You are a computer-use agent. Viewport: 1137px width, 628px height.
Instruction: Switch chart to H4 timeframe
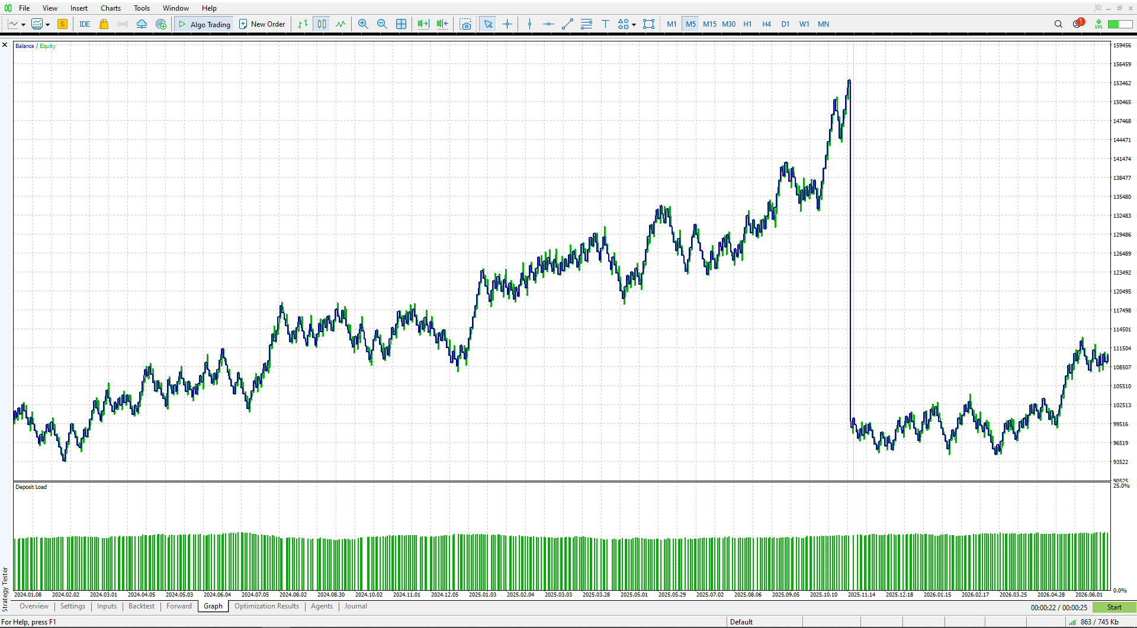[766, 24]
